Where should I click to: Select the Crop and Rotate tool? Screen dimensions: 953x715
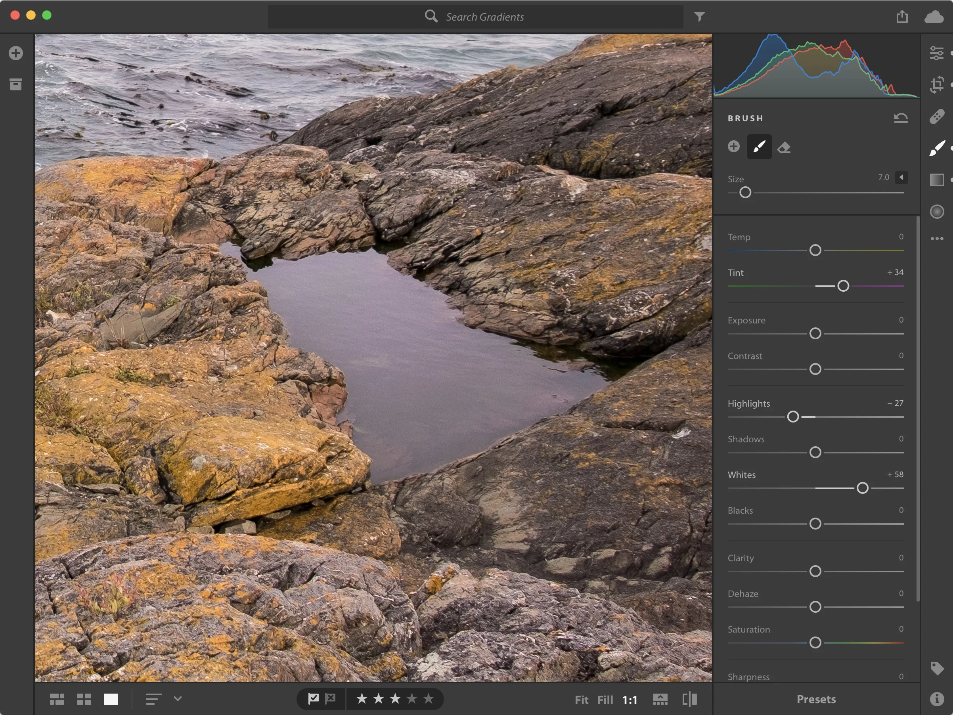tap(937, 85)
